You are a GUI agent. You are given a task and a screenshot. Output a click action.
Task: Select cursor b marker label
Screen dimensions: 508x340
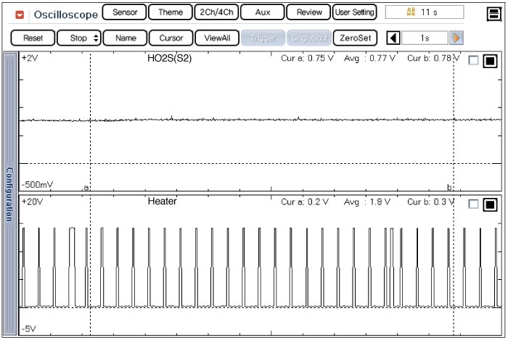click(x=449, y=187)
